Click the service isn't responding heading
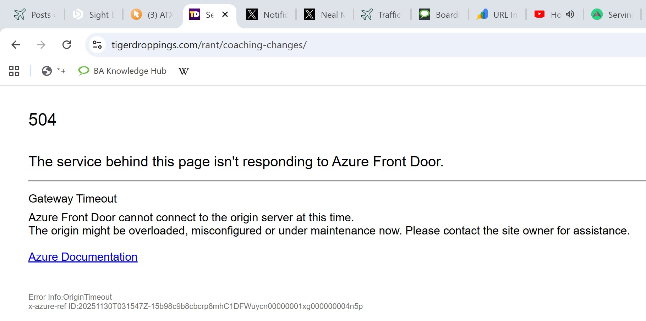 [236, 162]
